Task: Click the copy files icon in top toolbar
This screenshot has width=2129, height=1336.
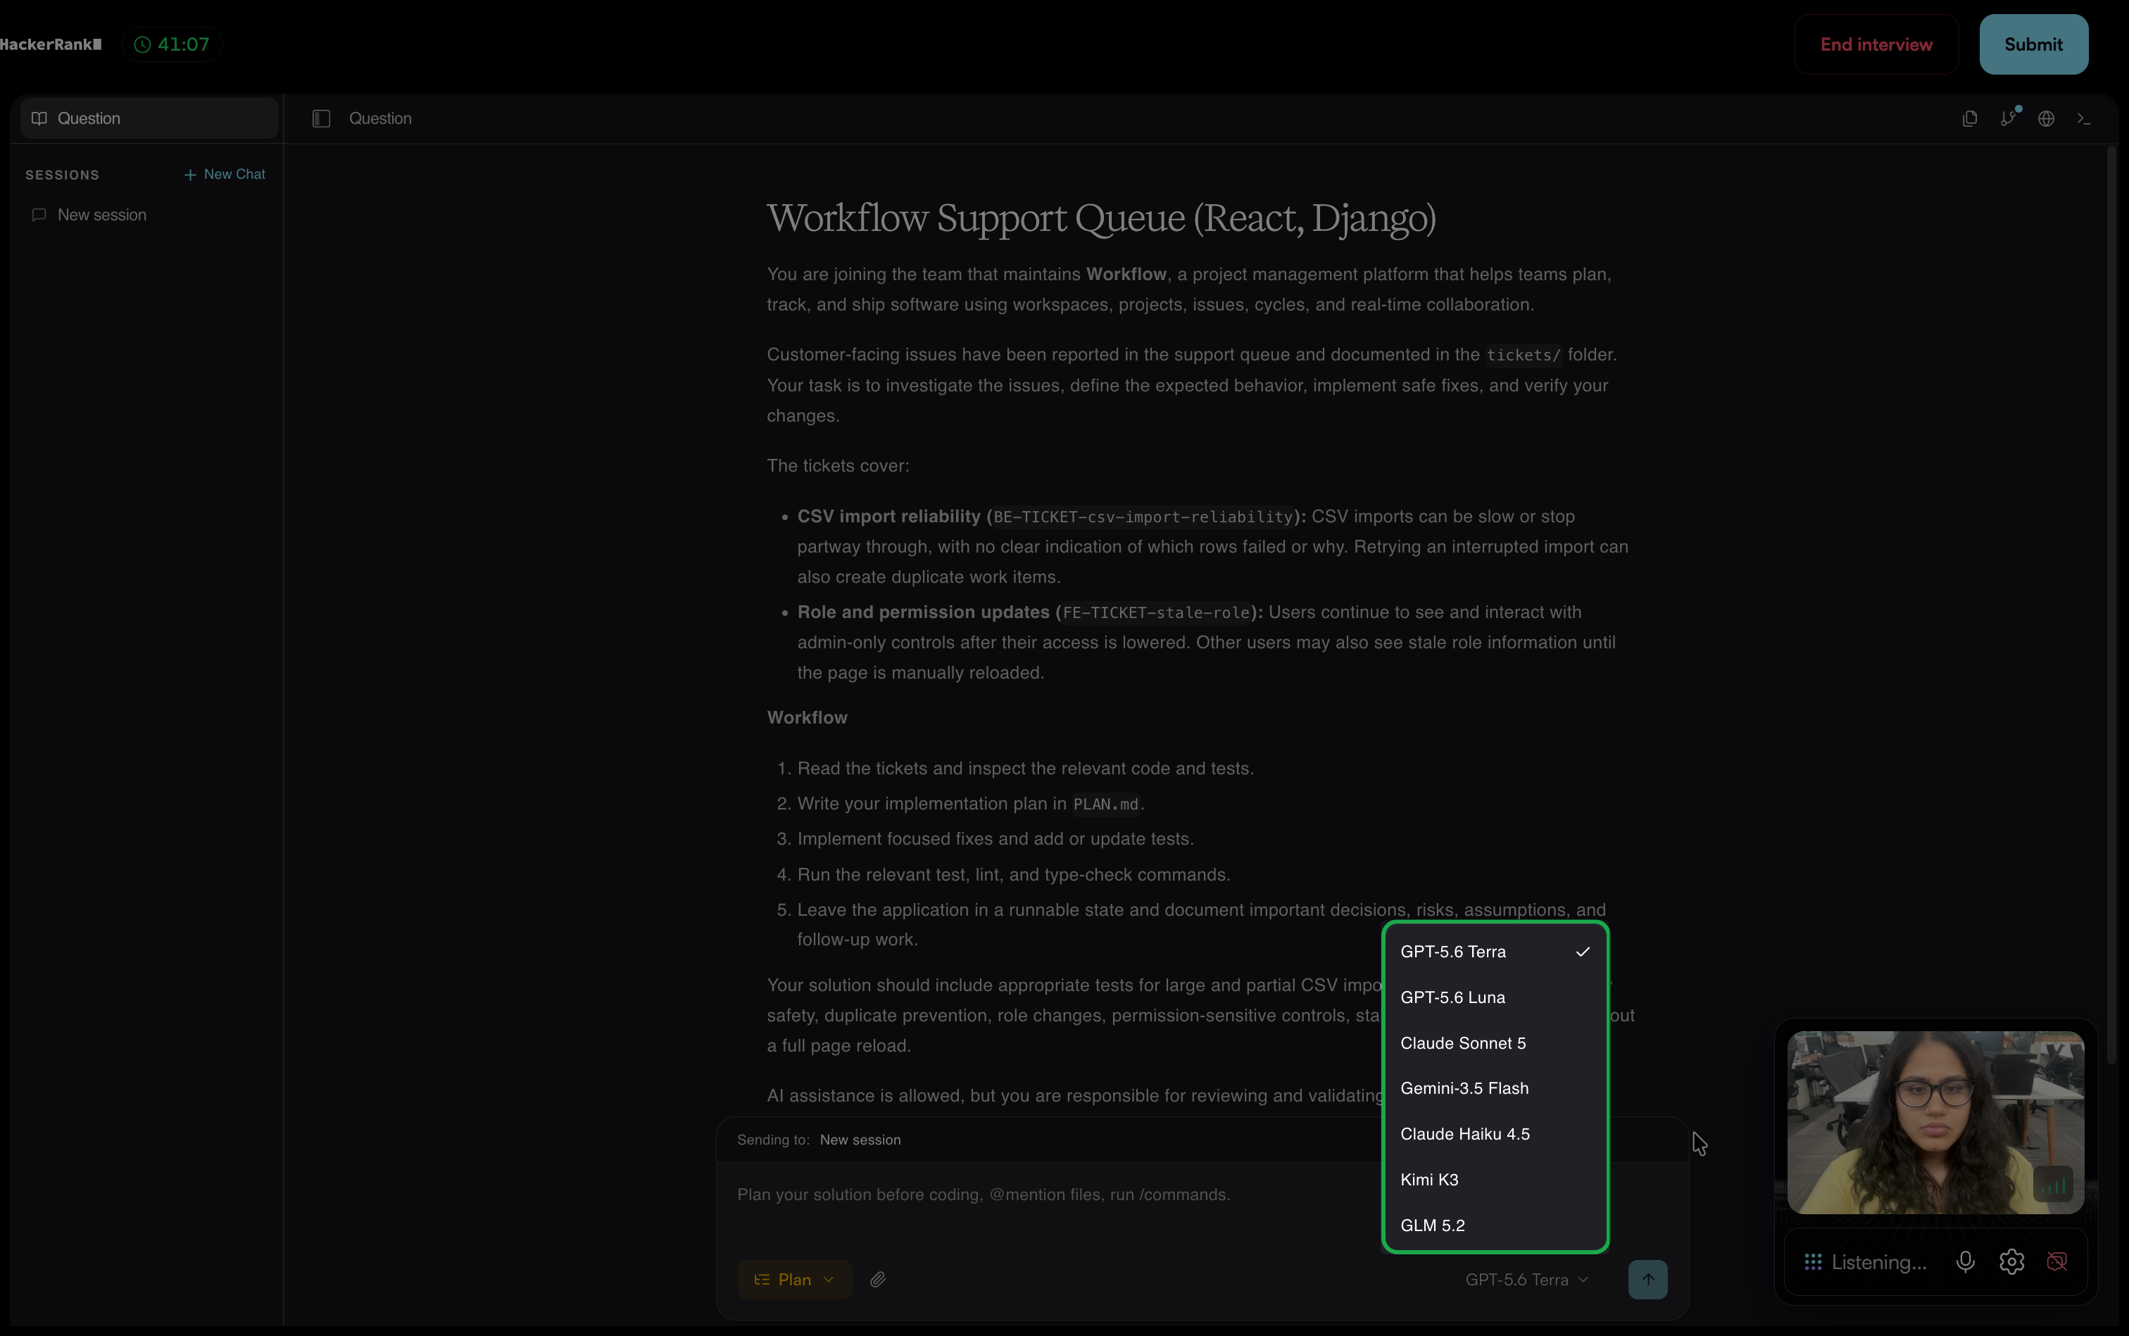Action: click(1970, 118)
